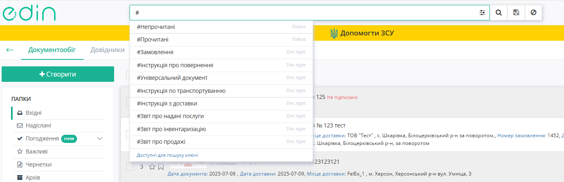Choose #Універсальний документ suggestion

coord(172,78)
